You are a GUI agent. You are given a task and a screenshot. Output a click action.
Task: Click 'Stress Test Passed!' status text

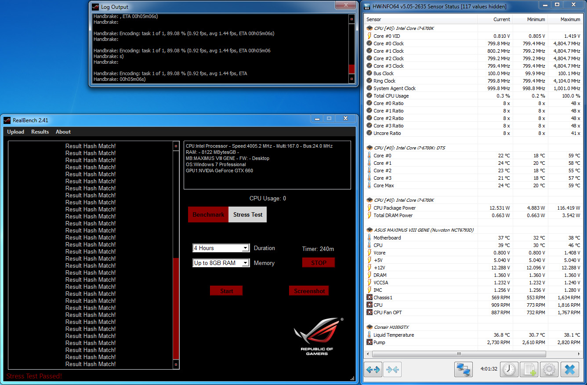point(34,376)
